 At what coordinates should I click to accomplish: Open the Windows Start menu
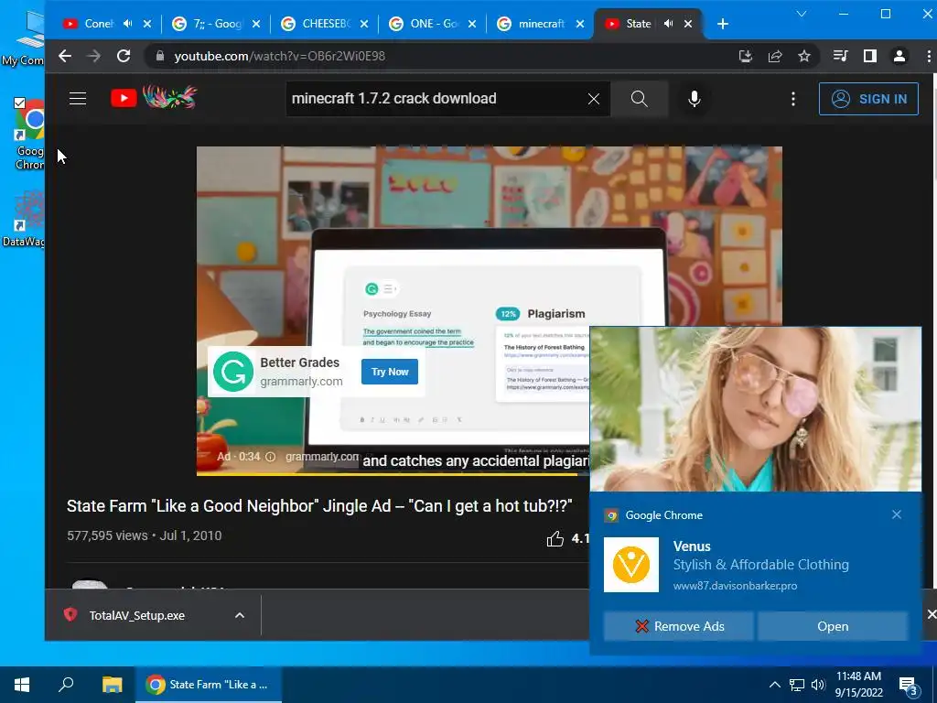(22, 685)
